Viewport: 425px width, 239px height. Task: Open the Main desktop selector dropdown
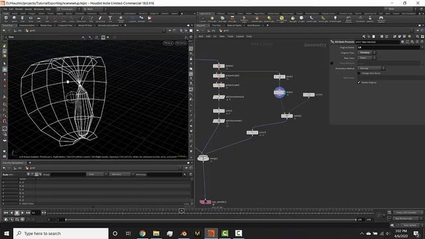click(94, 9)
